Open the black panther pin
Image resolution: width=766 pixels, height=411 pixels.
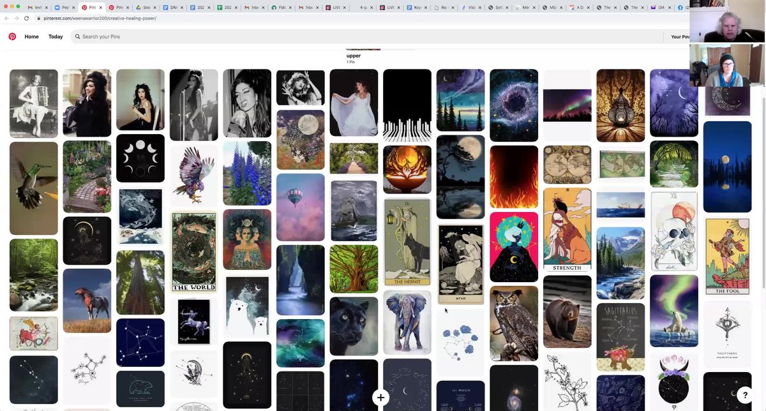point(354,326)
